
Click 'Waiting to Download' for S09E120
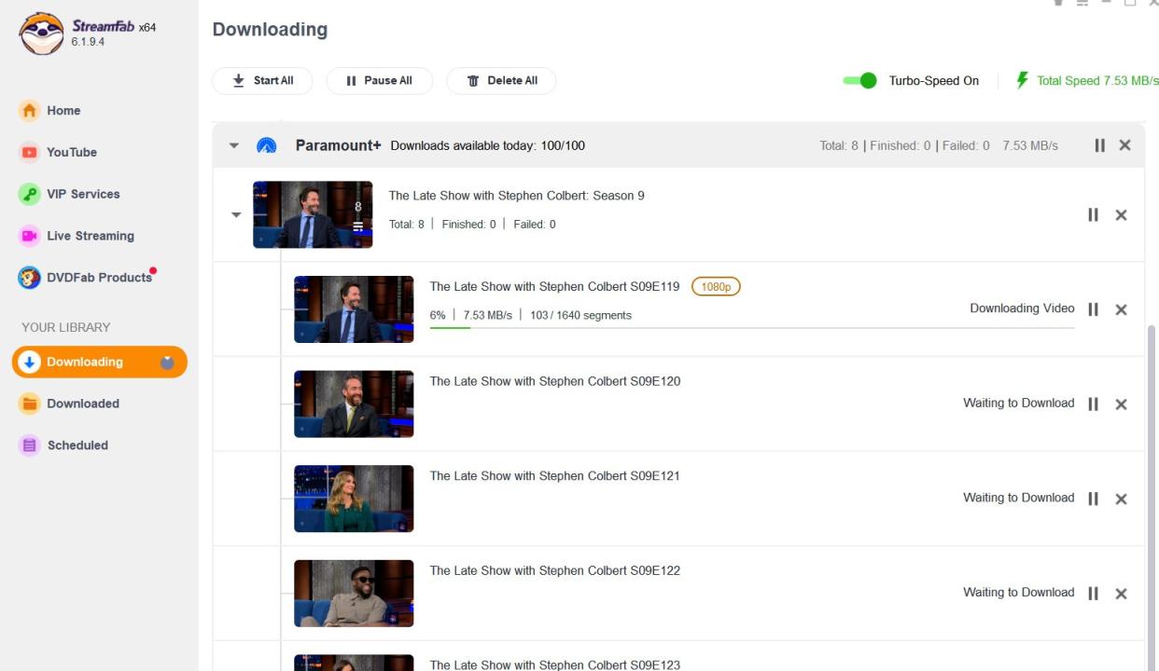tap(1019, 404)
